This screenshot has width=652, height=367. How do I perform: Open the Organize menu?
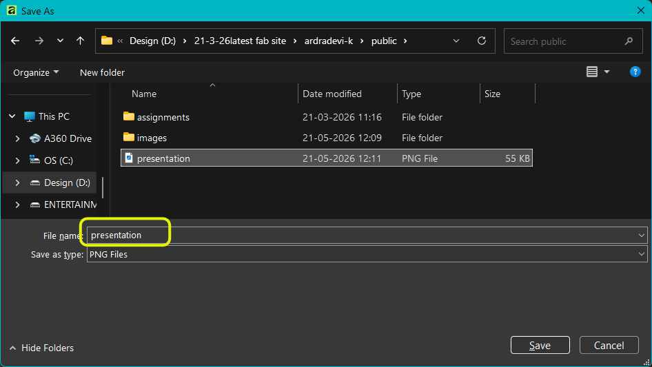(36, 72)
